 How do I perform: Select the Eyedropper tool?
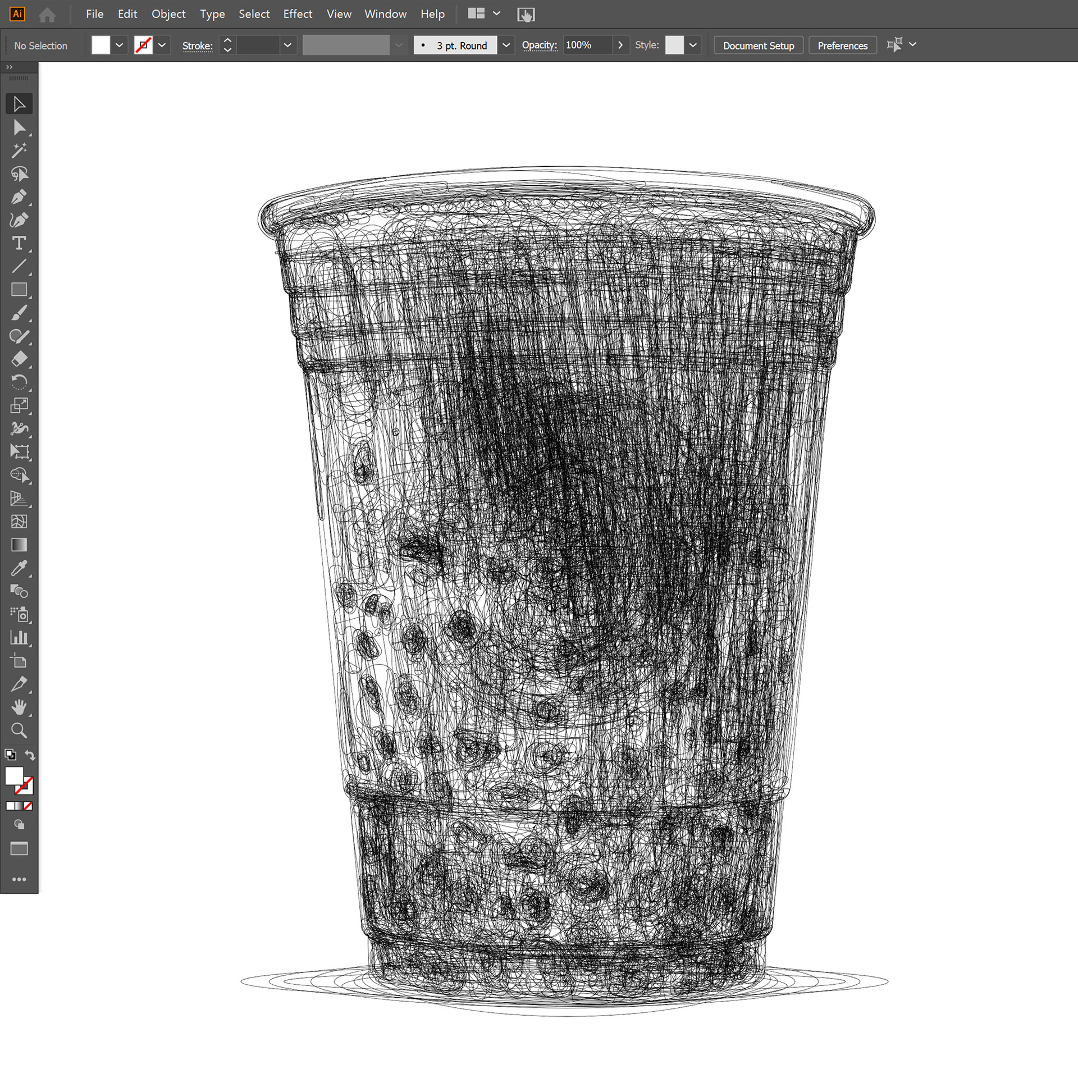[19, 568]
